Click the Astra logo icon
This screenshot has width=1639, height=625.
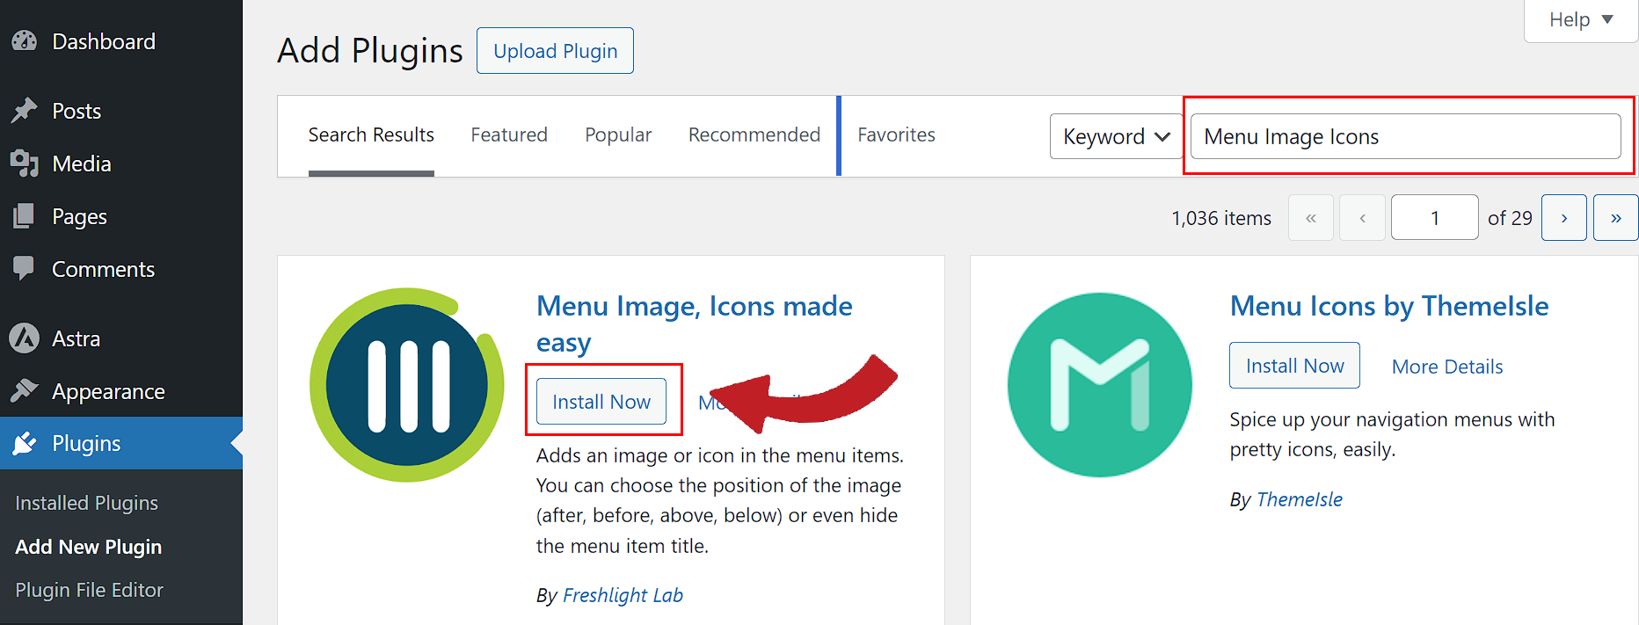pos(25,338)
